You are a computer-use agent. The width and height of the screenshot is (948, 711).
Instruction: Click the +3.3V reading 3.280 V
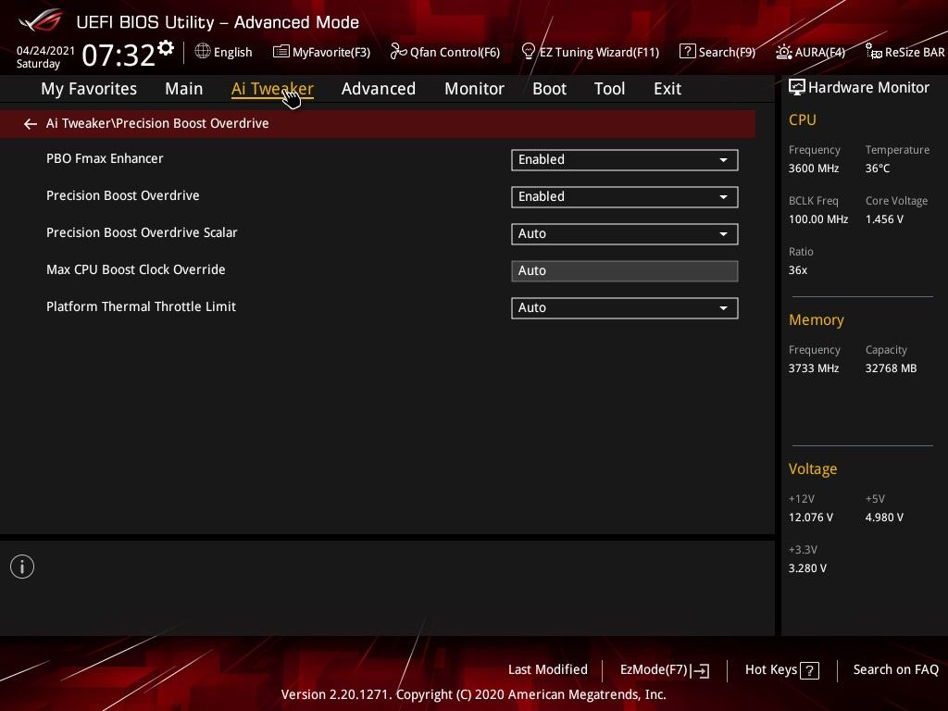tap(807, 568)
